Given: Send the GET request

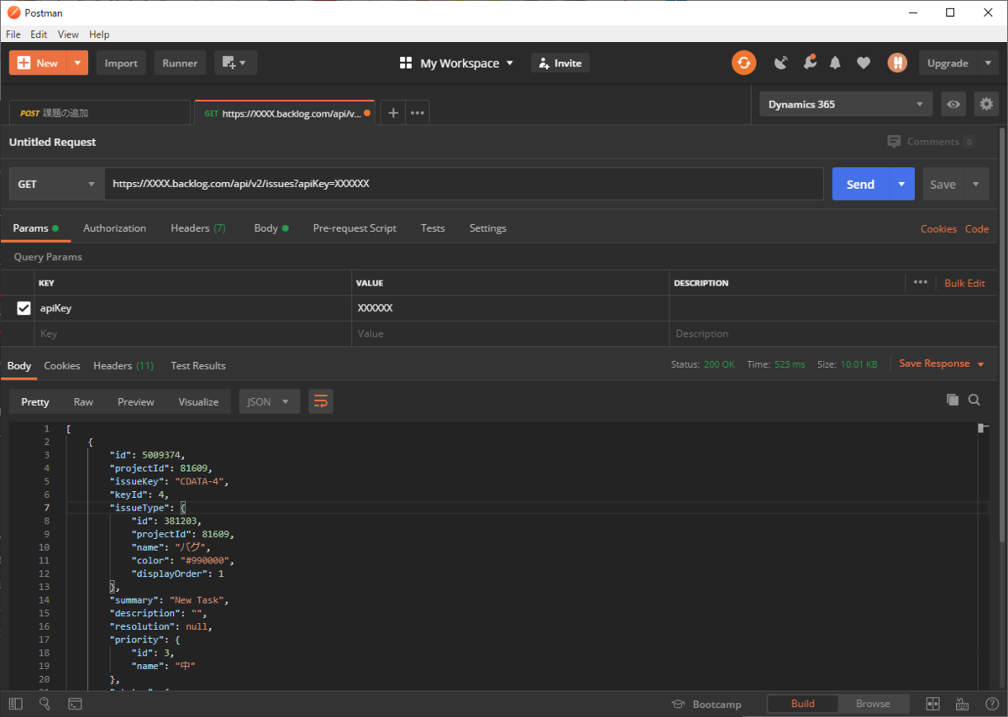Looking at the screenshot, I should (x=861, y=184).
